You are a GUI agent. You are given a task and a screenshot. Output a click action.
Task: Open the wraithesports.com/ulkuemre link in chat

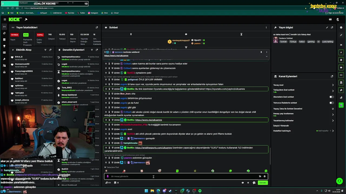coord(153,148)
